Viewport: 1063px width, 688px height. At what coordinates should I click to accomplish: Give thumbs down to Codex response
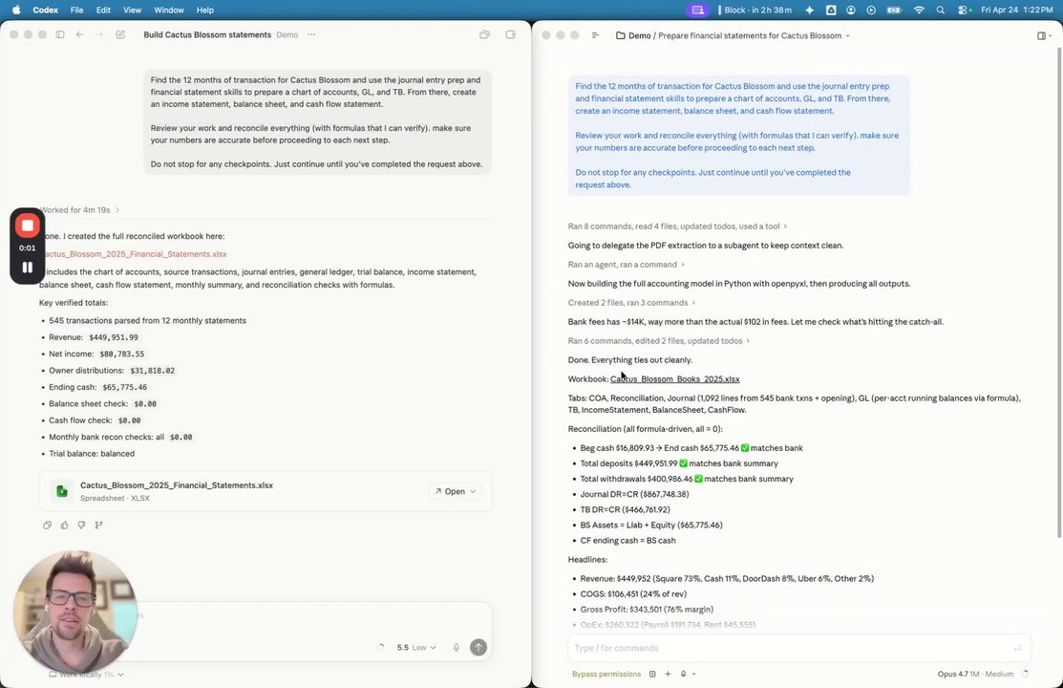point(81,526)
